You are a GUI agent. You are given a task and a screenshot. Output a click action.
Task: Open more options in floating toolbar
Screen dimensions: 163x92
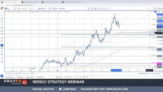[x=109, y=8]
